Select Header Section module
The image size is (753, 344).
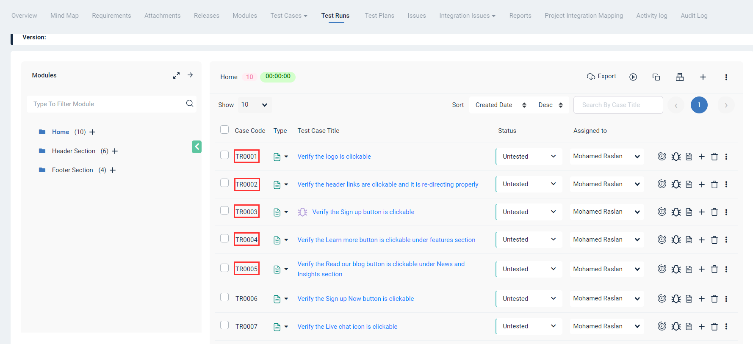(74, 151)
